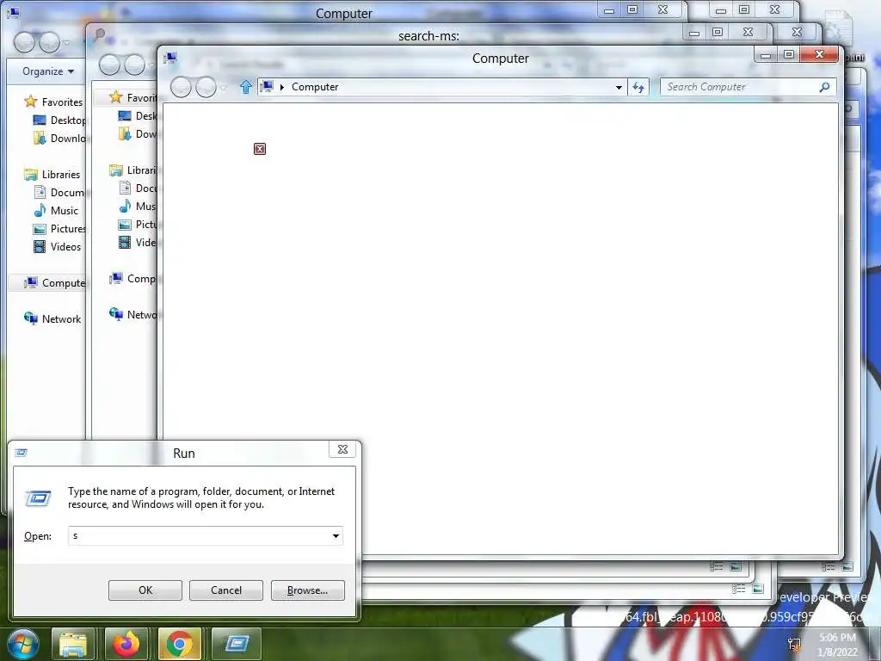Image resolution: width=881 pixels, height=661 pixels.
Task: Expand the Computer breadcrumb arrow in address bar
Action: point(282,87)
